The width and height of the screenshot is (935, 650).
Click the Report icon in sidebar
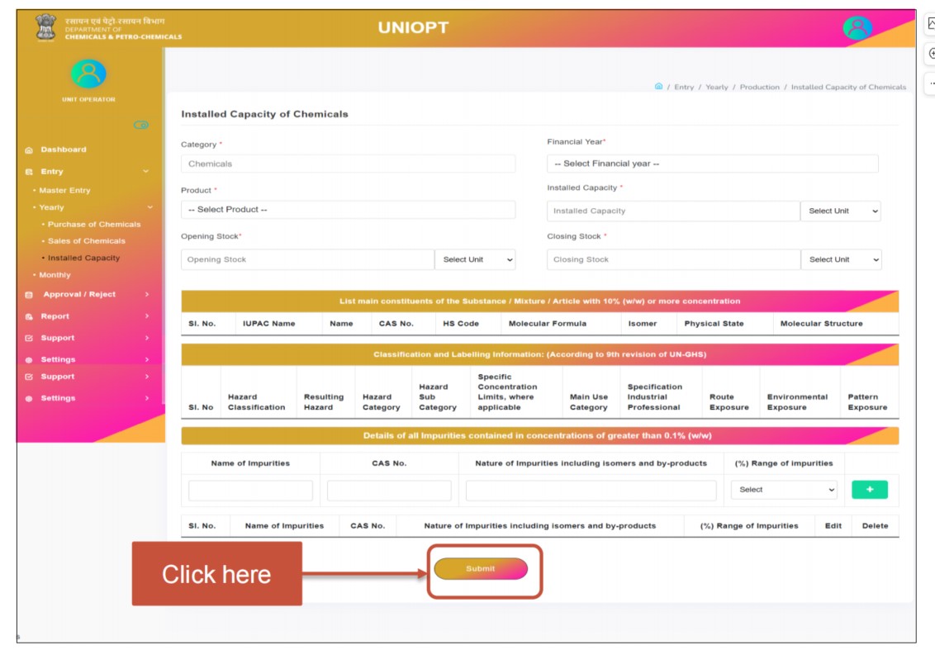point(29,316)
